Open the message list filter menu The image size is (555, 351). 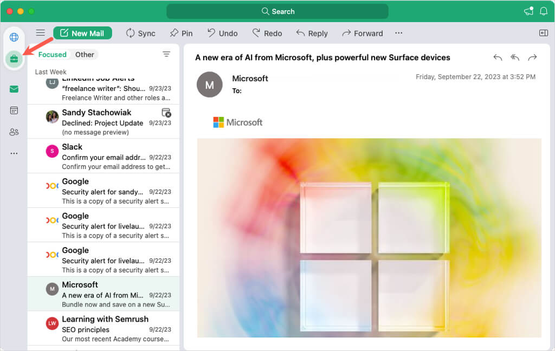tap(166, 54)
